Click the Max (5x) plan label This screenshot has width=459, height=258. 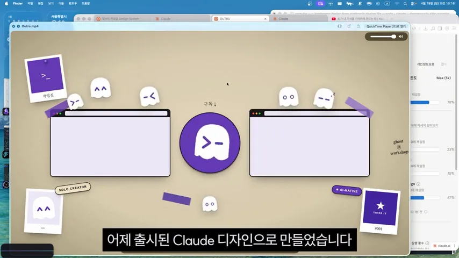[443, 78]
